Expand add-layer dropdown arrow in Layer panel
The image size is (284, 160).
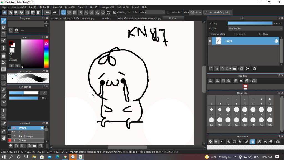pyautogui.click(x=230, y=69)
